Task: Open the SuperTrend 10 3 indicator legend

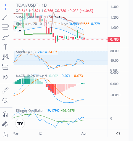Action: point(29,17)
